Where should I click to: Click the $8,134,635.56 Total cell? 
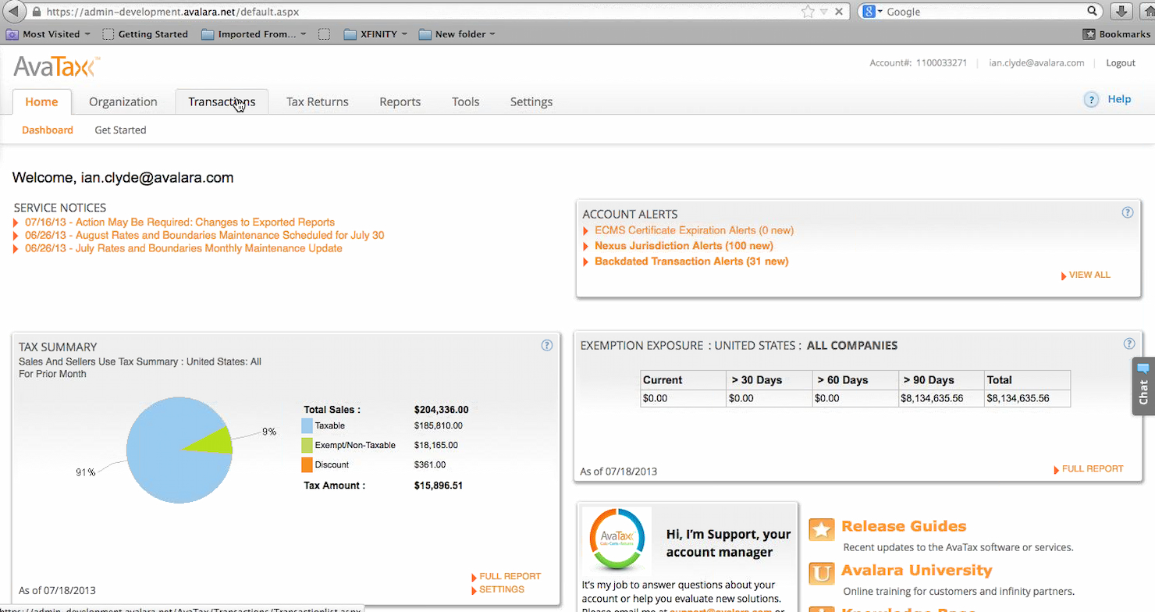1027,398
